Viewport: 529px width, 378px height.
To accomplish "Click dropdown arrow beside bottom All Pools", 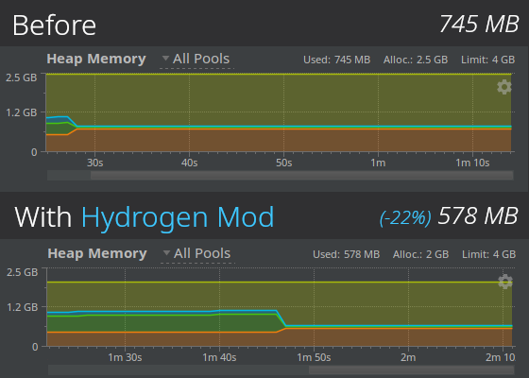I will [166, 253].
